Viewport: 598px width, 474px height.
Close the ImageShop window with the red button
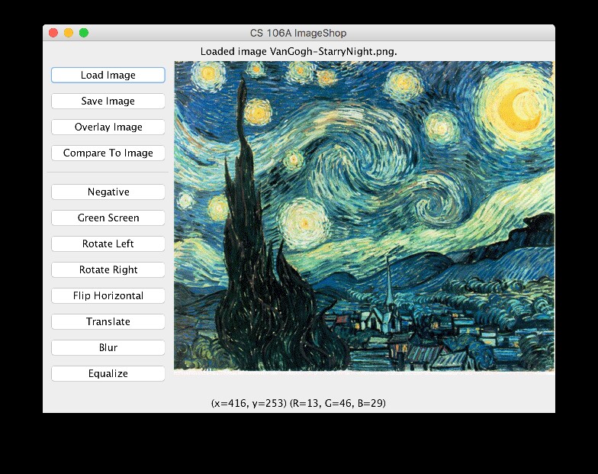[53, 34]
